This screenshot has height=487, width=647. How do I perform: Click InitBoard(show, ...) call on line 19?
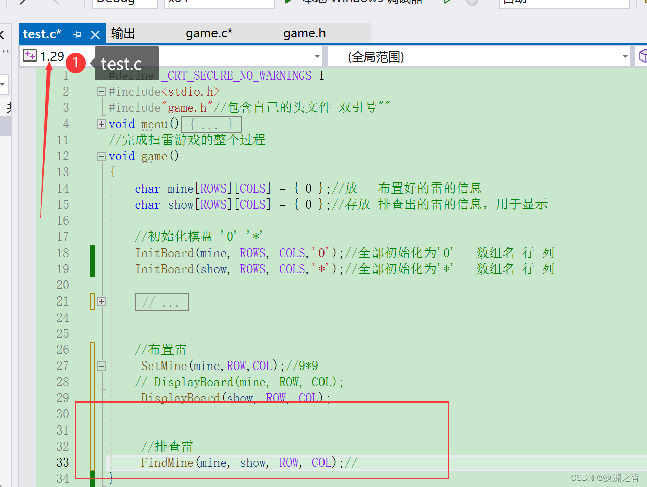point(239,269)
